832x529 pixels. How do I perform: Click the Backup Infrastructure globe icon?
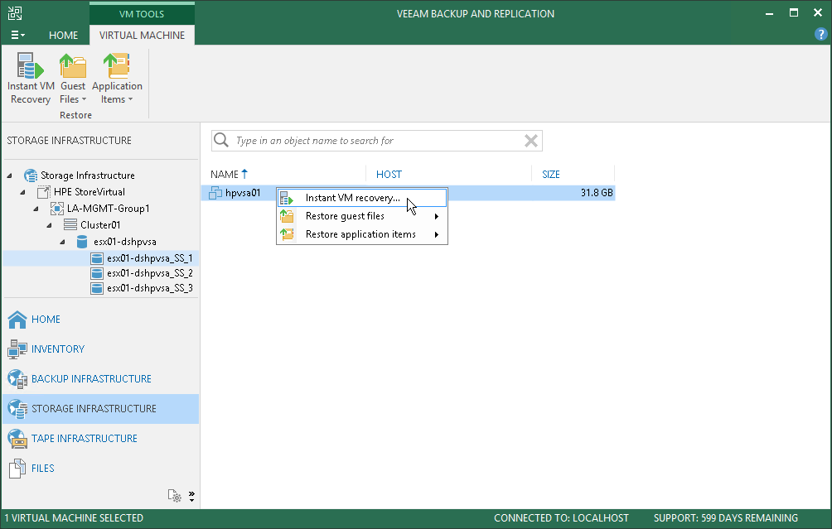tap(17, 378)
